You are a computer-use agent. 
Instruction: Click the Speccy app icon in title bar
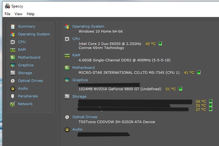pos(7,6)
